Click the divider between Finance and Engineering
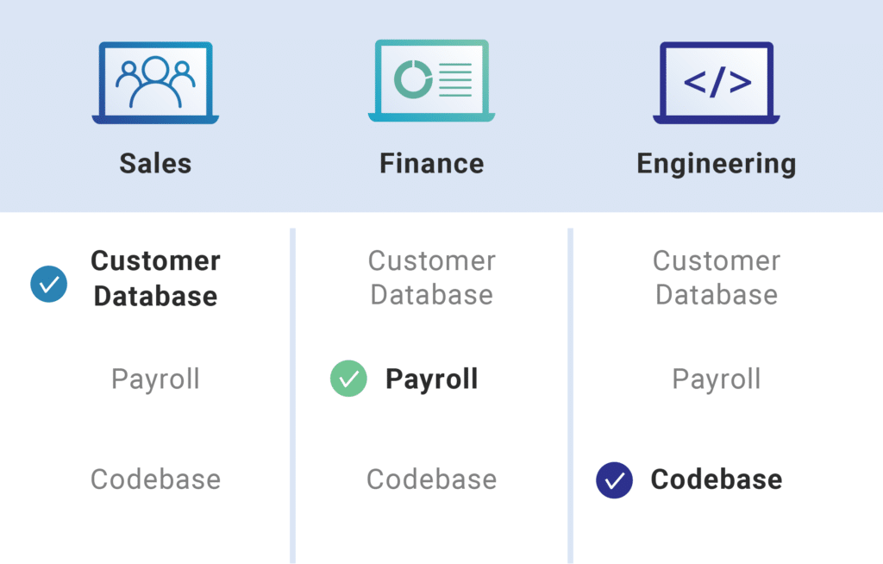The image size is (883, 564). pyautogui.click(x=570, y=395)
